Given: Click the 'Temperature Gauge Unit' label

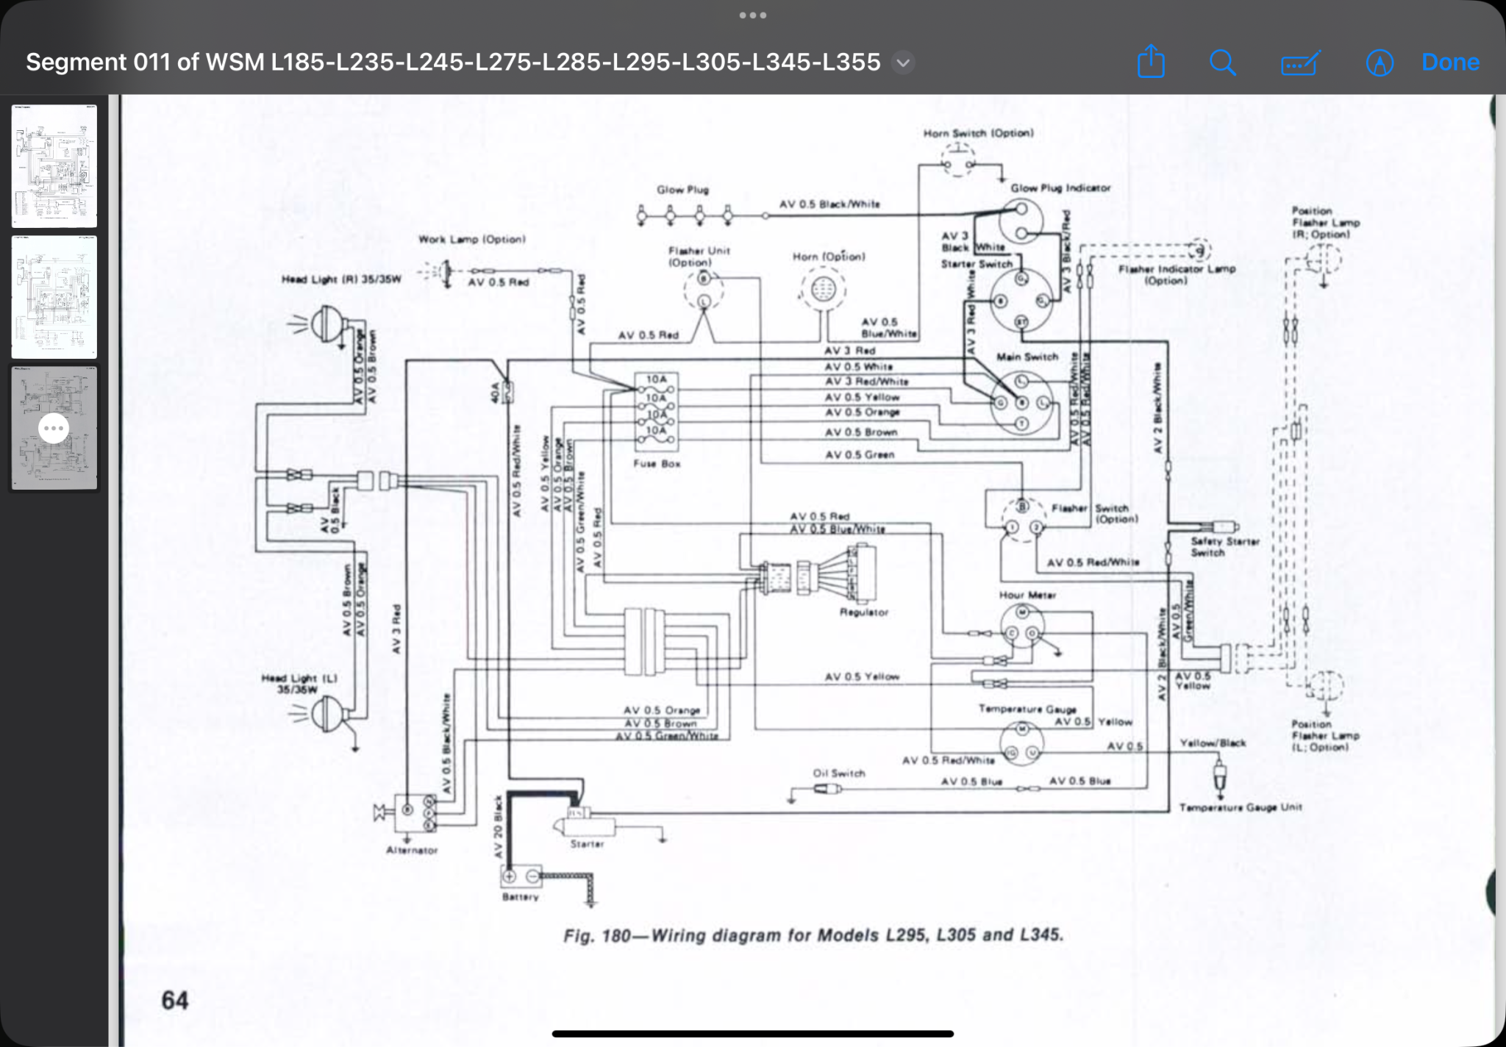Looking at the screenshot, I should [1241, 807].
